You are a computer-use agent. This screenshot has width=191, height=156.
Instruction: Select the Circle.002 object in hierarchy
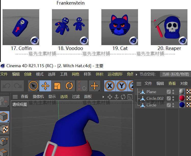coord(155,98)
